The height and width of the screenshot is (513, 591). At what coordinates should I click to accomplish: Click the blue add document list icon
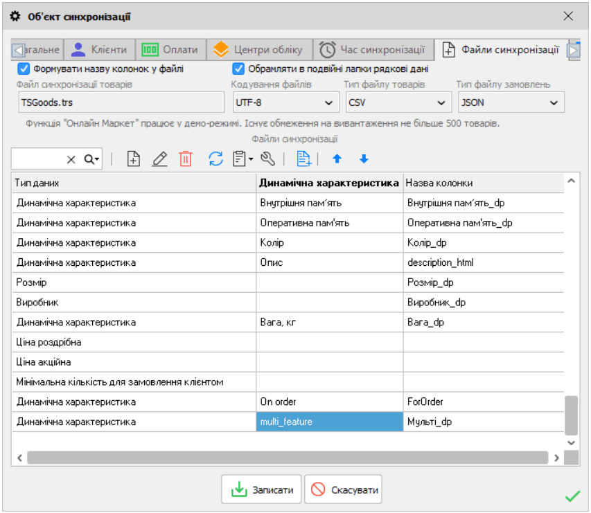[x=303, y=159]
